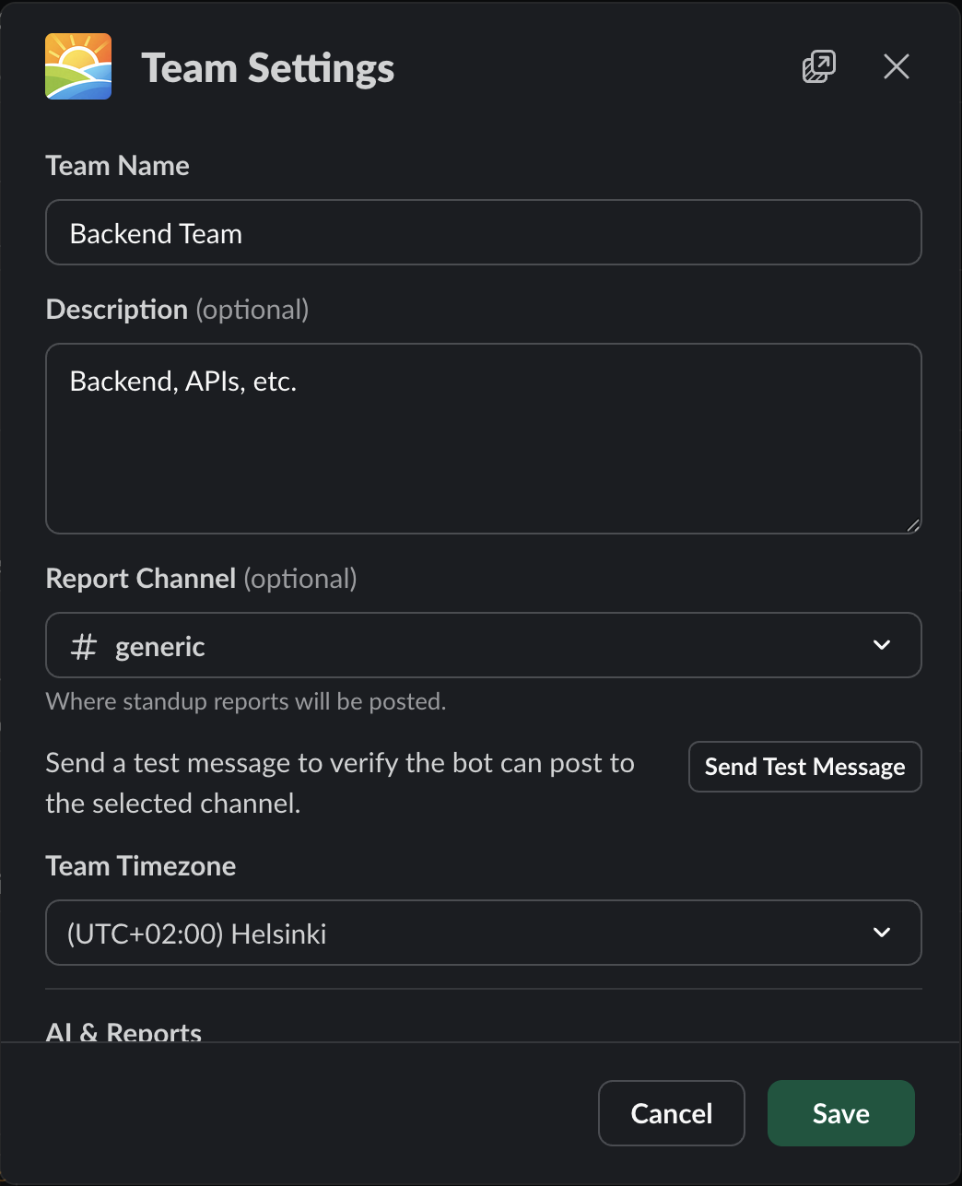Open the dropdown showing generic channel
Image resolution: width=962 pixels, height=1186 pixels.
(x=461, y=645)
